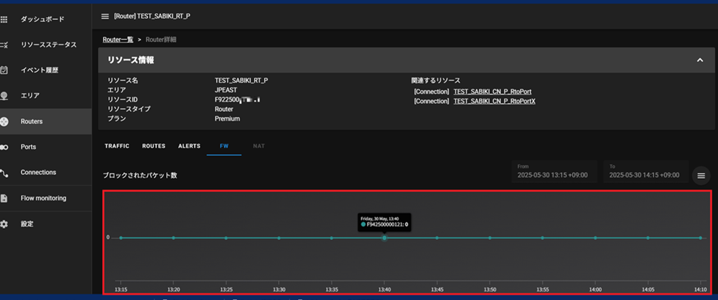Open the ALERTS tab
The image size is (718, 300).
click(x=189, y=146)
